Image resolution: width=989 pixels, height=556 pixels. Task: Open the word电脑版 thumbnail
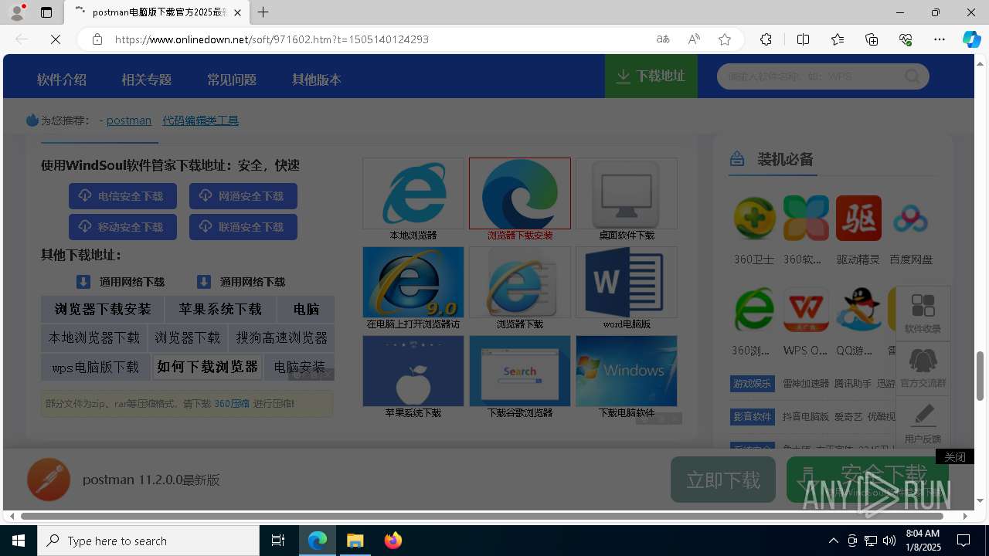tap(627, 283)
